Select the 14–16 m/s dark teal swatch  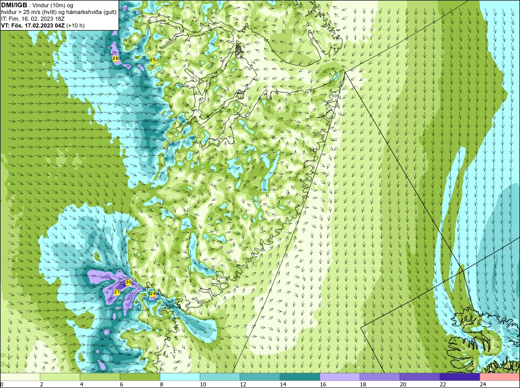pyautogui.click(x=300, y=377)
